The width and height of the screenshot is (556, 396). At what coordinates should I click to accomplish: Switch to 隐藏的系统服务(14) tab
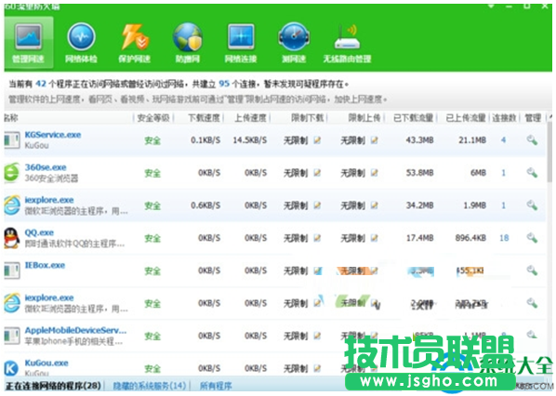click(150, 386)
